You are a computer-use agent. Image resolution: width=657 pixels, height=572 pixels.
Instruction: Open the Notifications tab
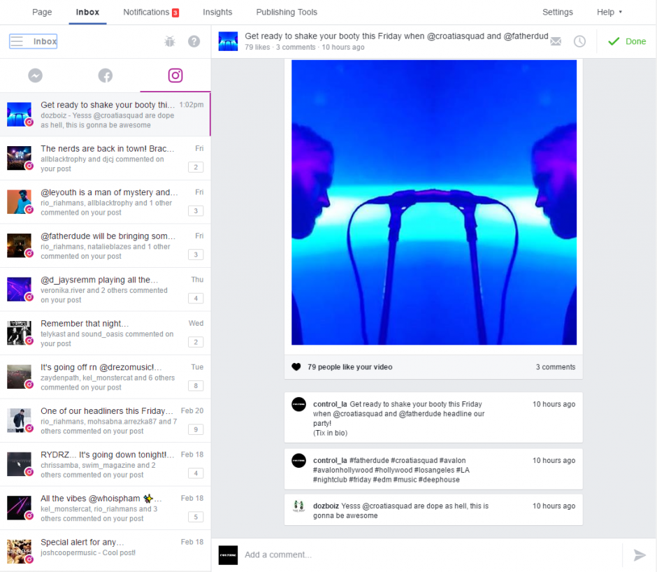coord(146,12)
